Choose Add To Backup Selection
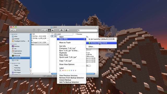Image resolution: width=167 pixels, height=94 pixels. pyautogui.click(x=71, y=82)
